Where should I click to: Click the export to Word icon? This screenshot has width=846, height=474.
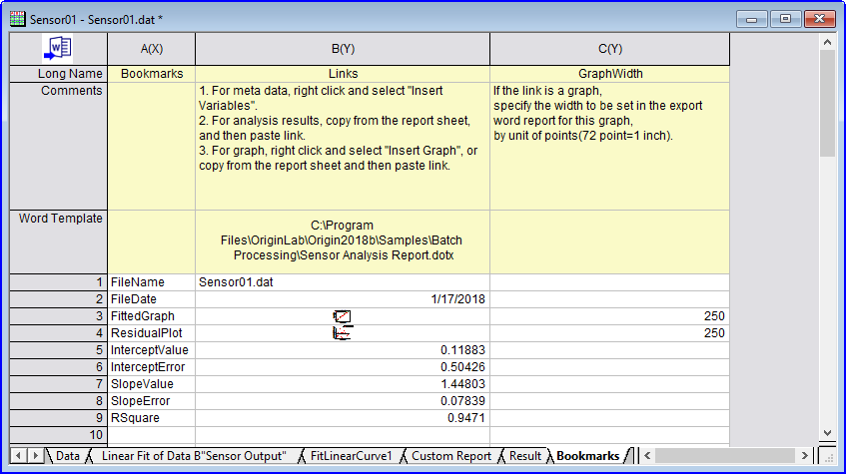click(x=57, y=49)
